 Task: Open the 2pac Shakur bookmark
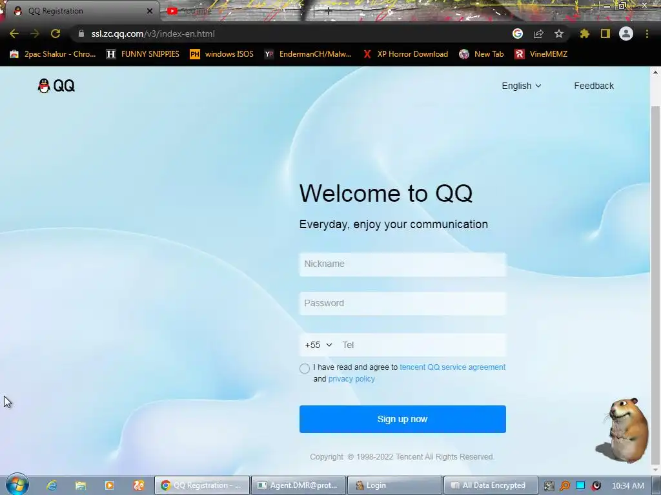[53, 54]
